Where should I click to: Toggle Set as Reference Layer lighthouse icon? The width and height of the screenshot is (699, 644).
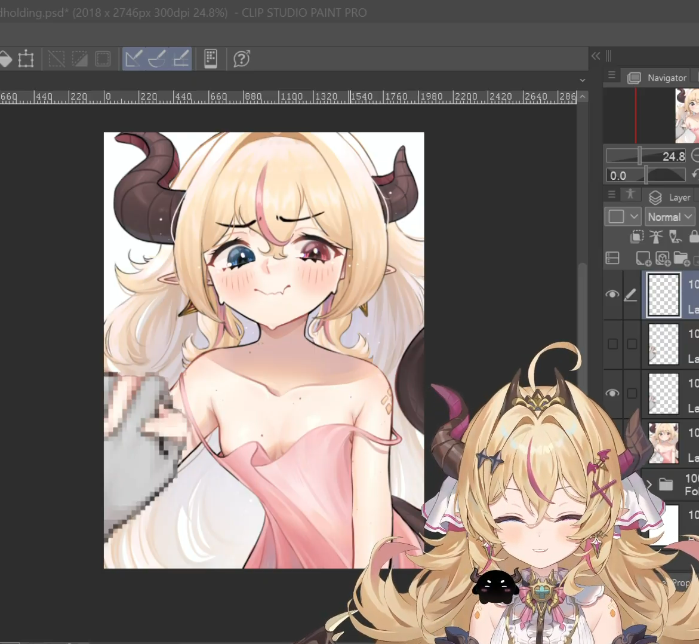[656, 237]
